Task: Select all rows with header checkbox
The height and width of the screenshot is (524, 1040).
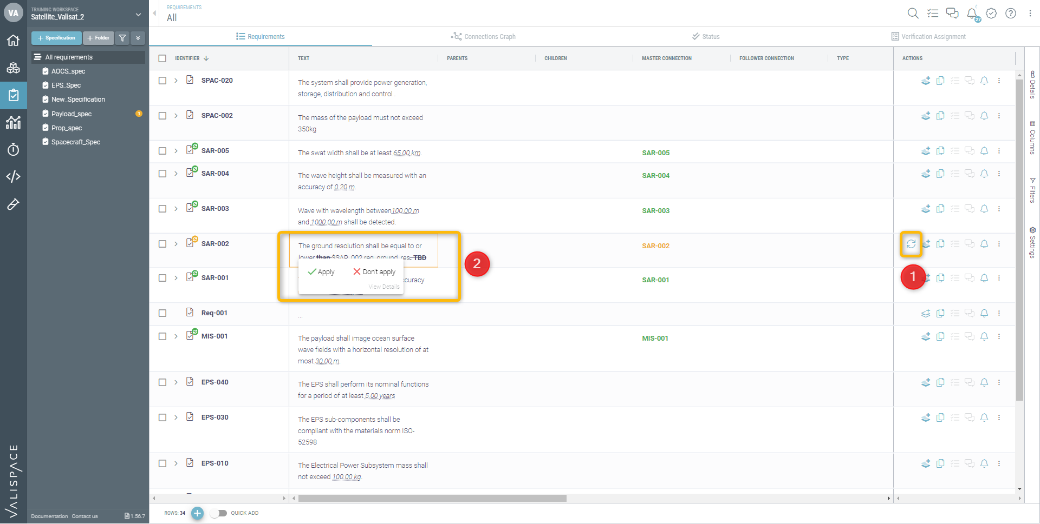Action: click(162, 58)
